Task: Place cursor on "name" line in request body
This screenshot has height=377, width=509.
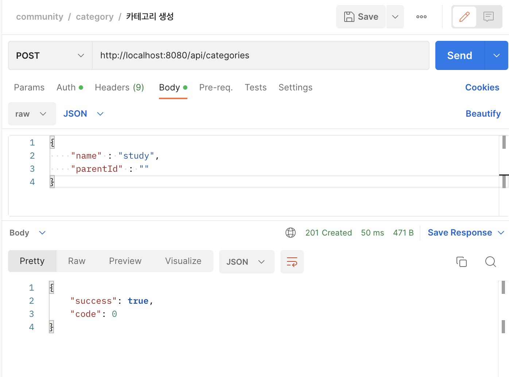Action: (x=115, y=156)
